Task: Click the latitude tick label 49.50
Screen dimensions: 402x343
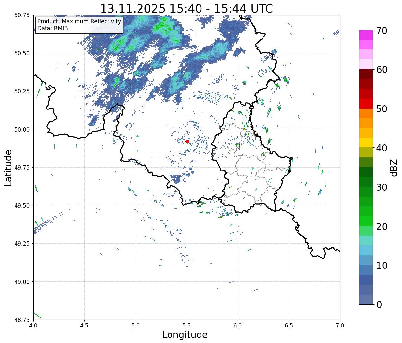Action: [22, 205]
